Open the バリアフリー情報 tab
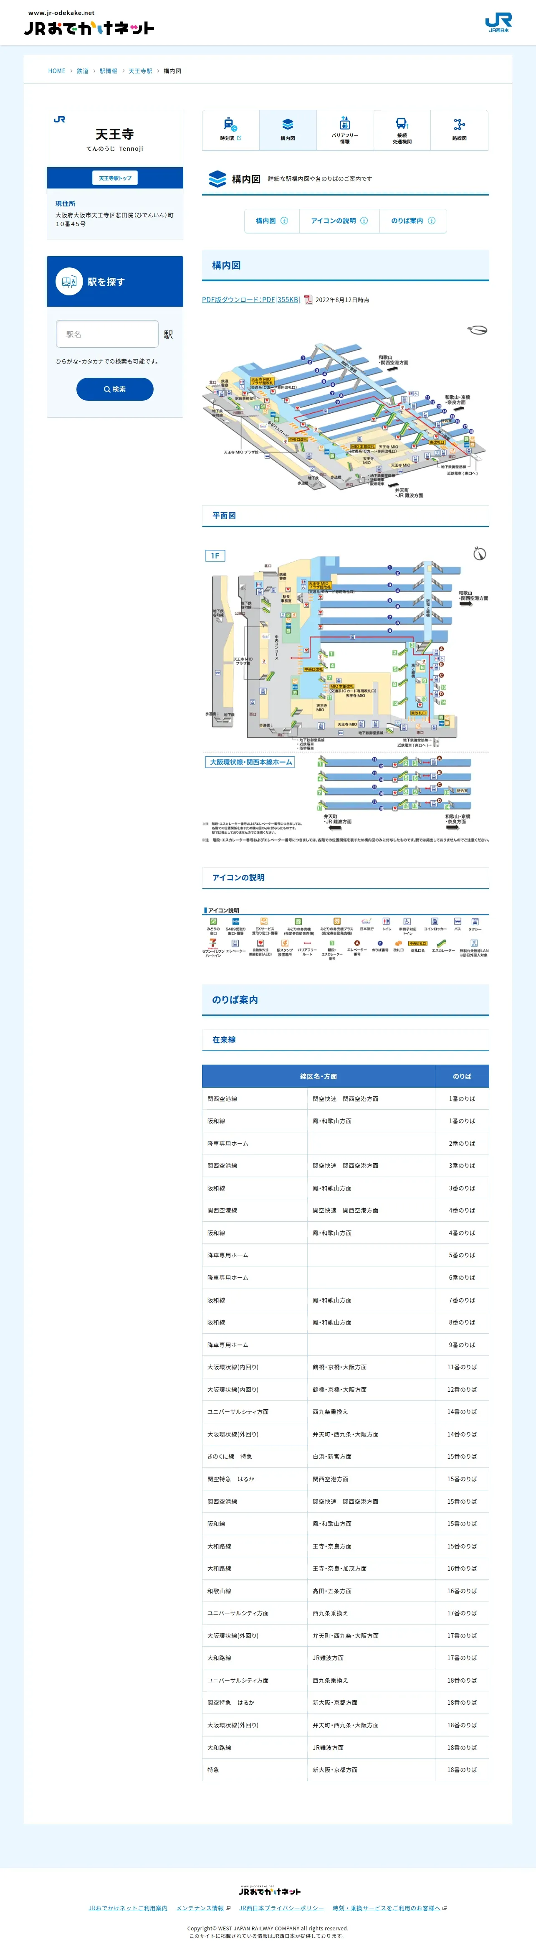Screen dimensions: 536x1950 coord(345,130)
